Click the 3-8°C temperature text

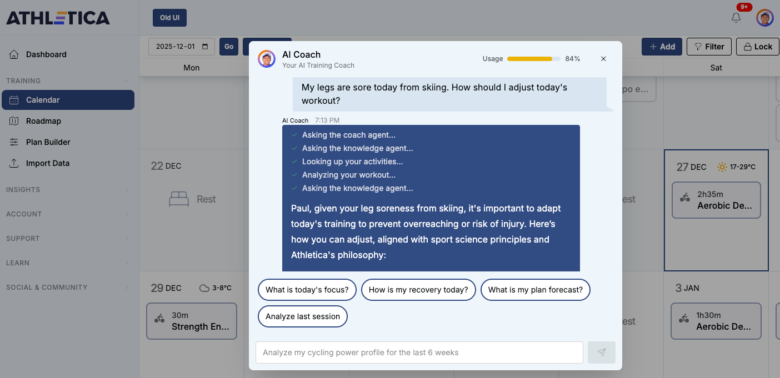222,288
